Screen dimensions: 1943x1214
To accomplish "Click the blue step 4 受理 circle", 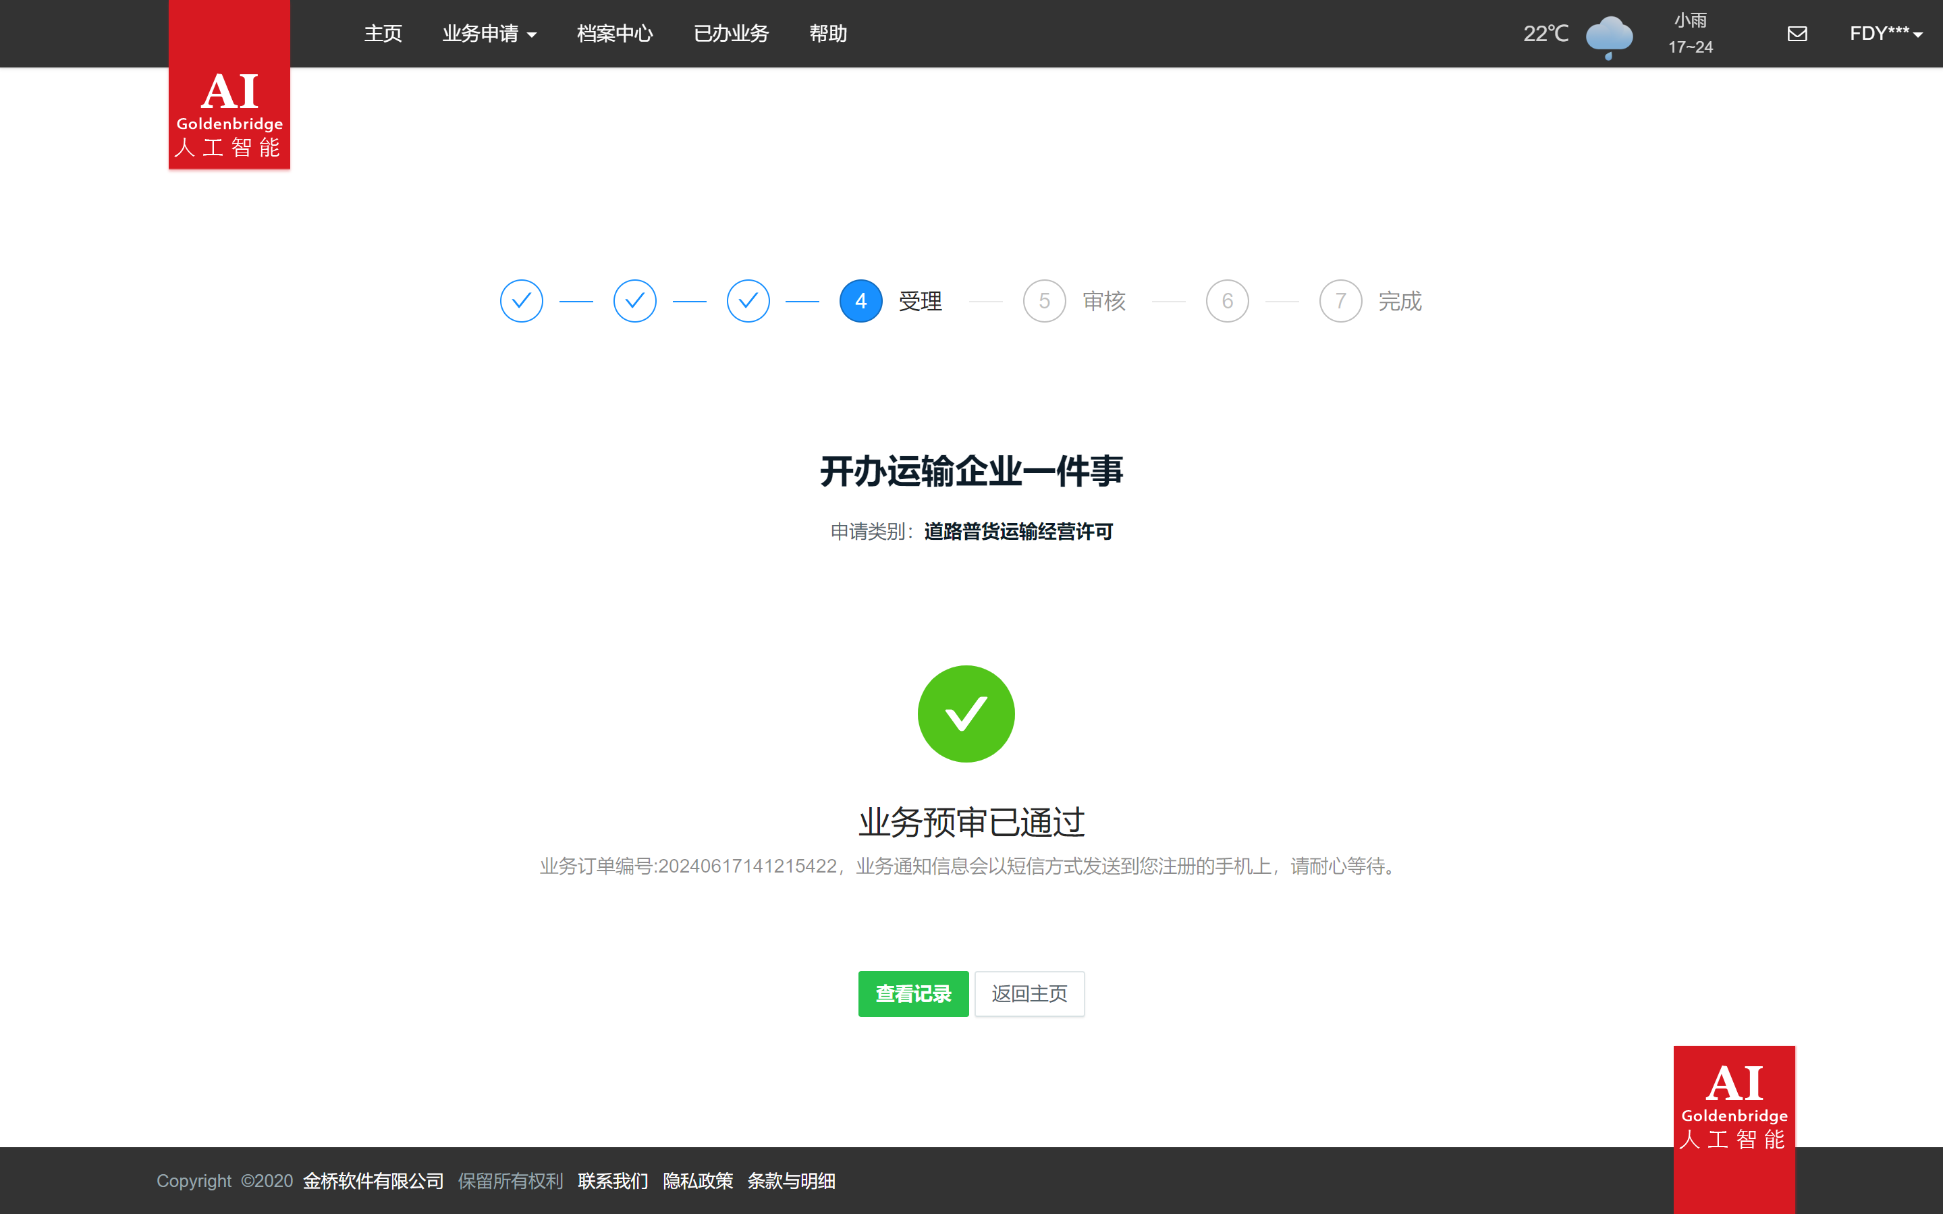I will [860, 301].
